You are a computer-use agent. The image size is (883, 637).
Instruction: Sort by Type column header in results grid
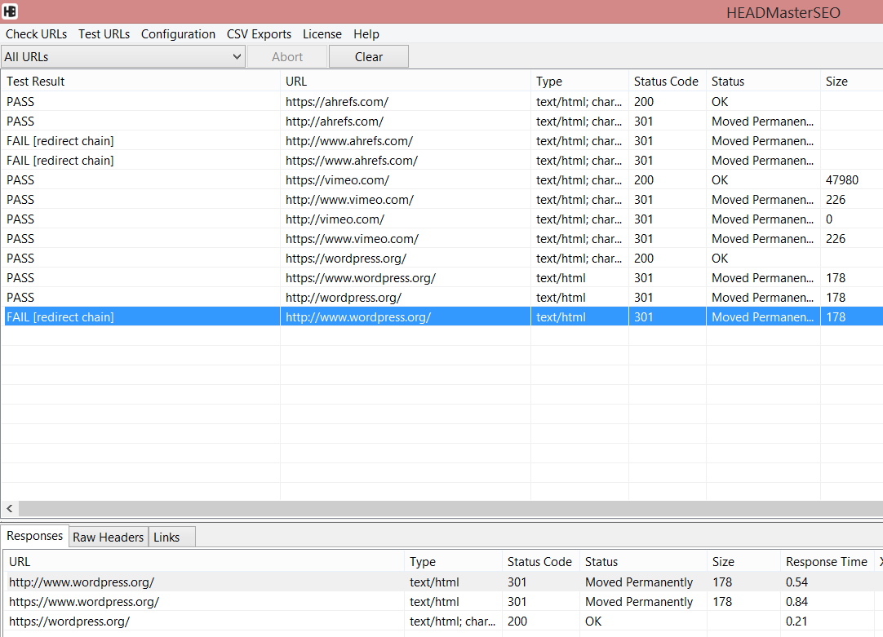[x=579, y=82]
